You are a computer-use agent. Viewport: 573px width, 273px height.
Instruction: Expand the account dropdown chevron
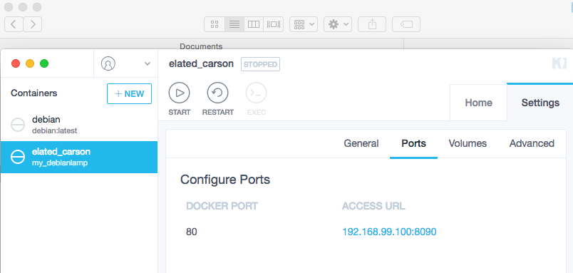point(148,64)
